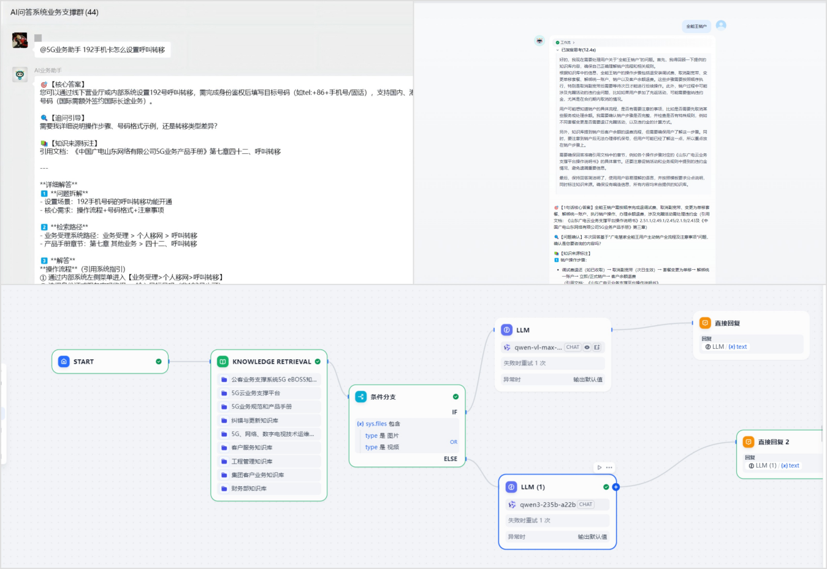Viewport: 827px width, 569px height.
Task: Click the OR operator in condition branch
Action: [x=454, y=441]
